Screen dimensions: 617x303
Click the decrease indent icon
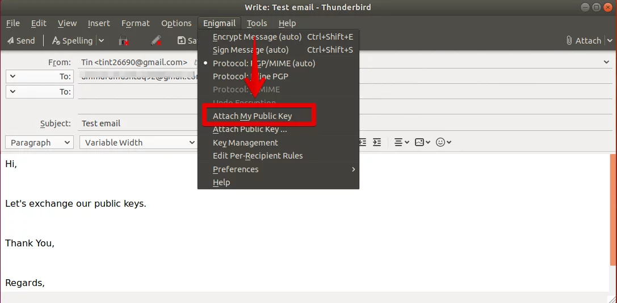coord(362,142)
